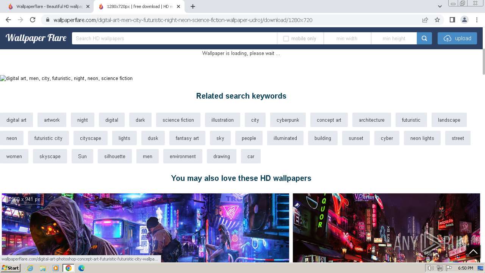Click the 6:50 PM system clock

[x=465, y=268]
